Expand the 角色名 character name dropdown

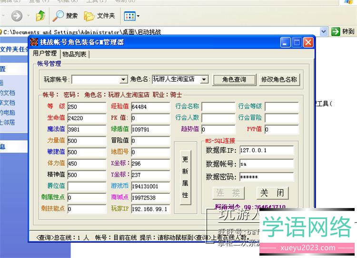204,79
